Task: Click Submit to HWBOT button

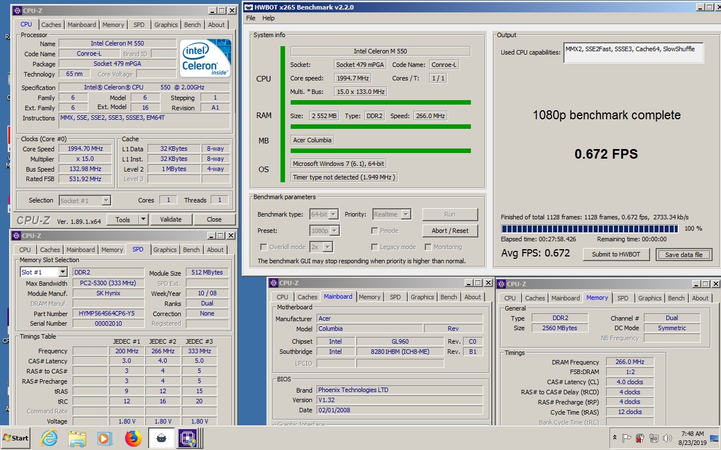Action: (x=616, y=254)
